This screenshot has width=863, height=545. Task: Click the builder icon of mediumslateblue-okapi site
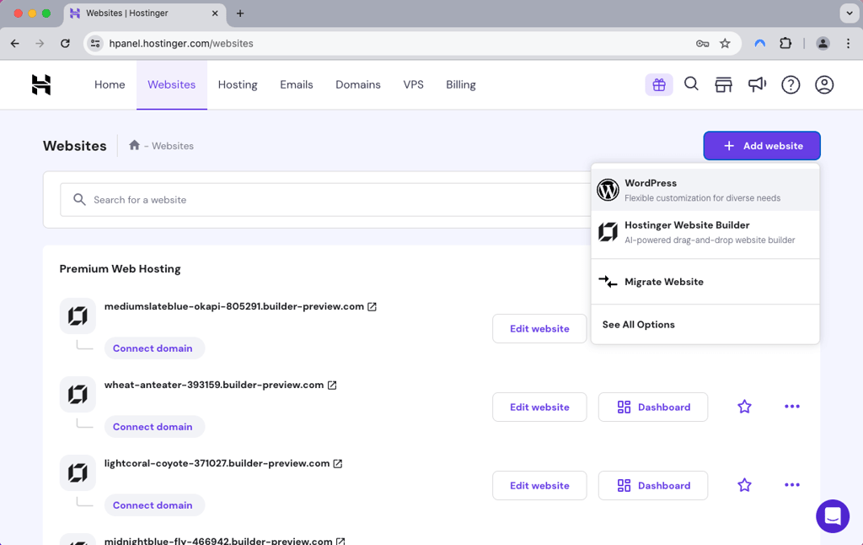[78, 316]
